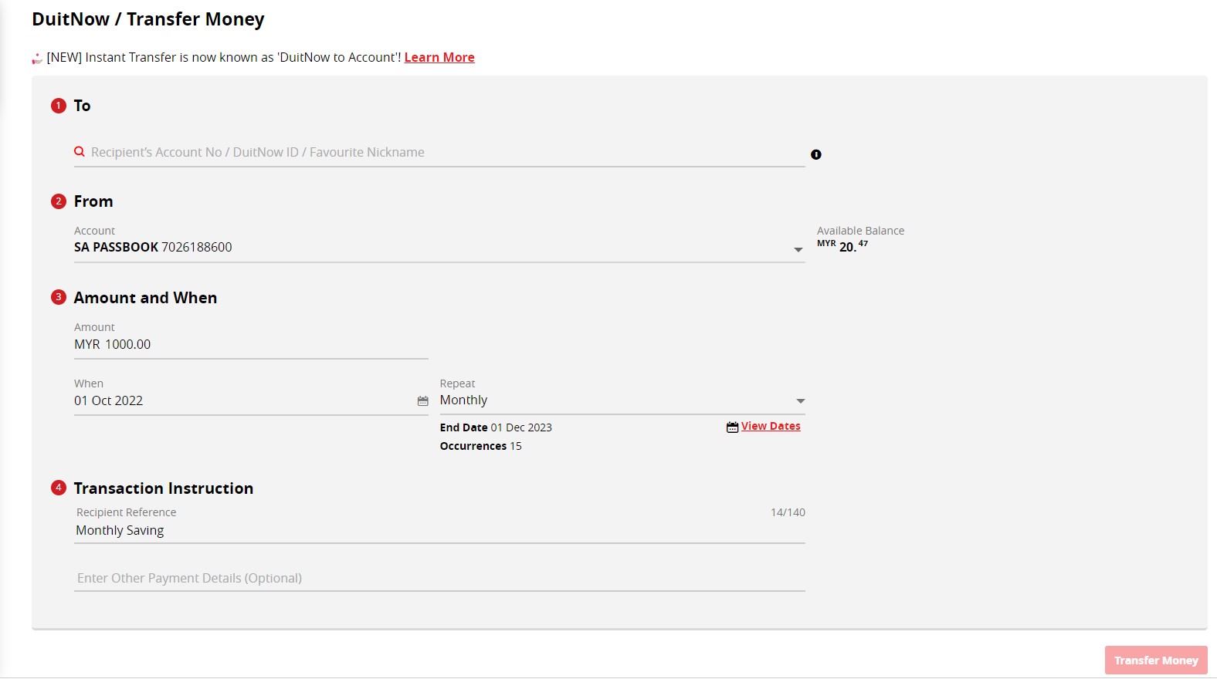Click the Occurrences 15 text
Viewport: 1217px width, 679px height.
pyautogui.click(x=480, y=446)
